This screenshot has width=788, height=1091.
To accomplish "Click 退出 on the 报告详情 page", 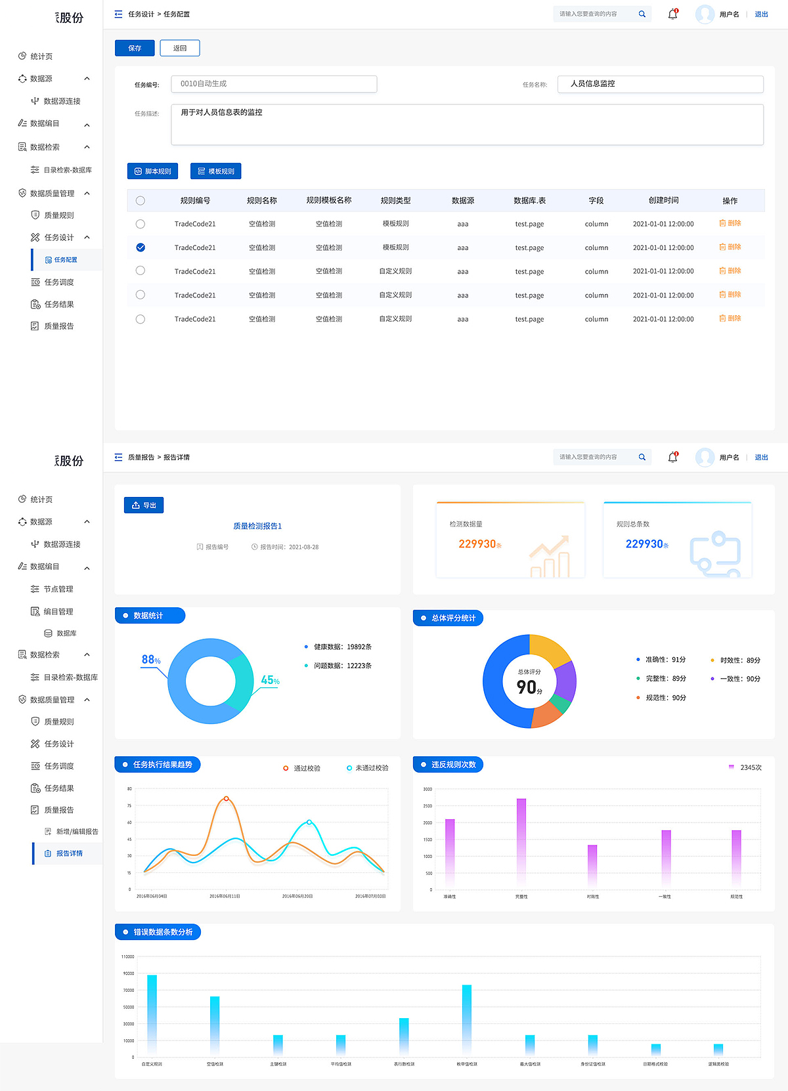I will (x=761, y=457).
